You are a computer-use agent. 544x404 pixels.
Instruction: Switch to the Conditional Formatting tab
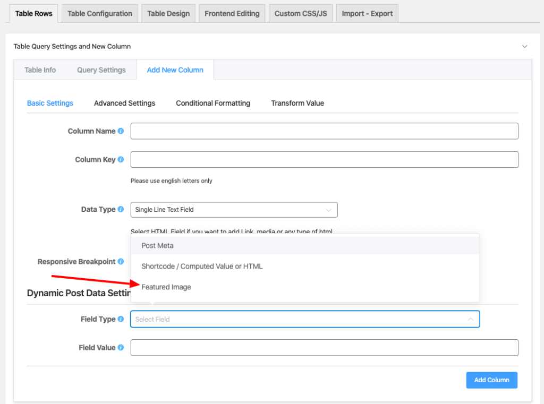[x=212, y=103]
